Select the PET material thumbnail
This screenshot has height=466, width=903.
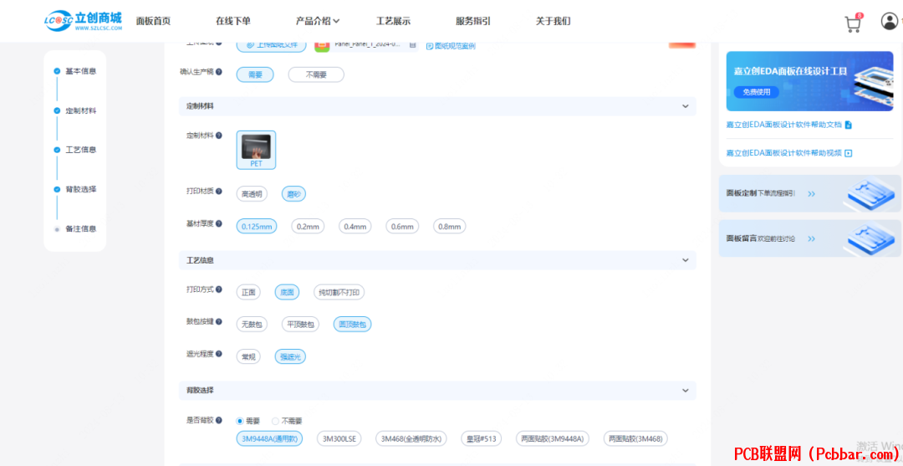coord(257,150)
